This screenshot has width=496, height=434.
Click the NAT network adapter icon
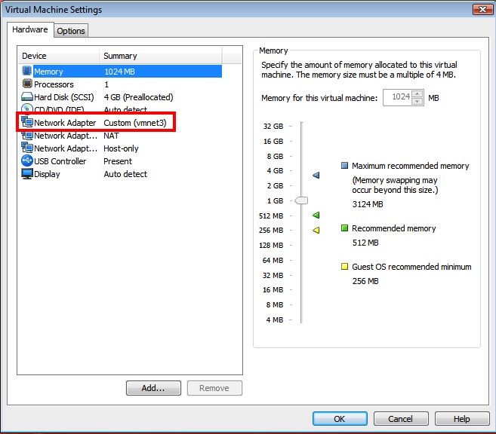coord(27,136)
